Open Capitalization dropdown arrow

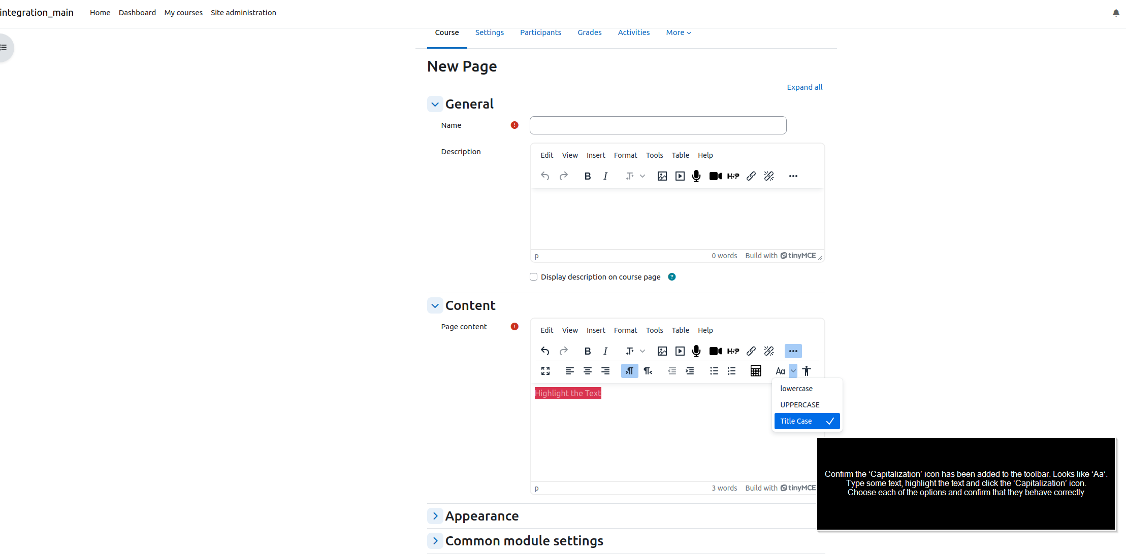coord(793,371)
